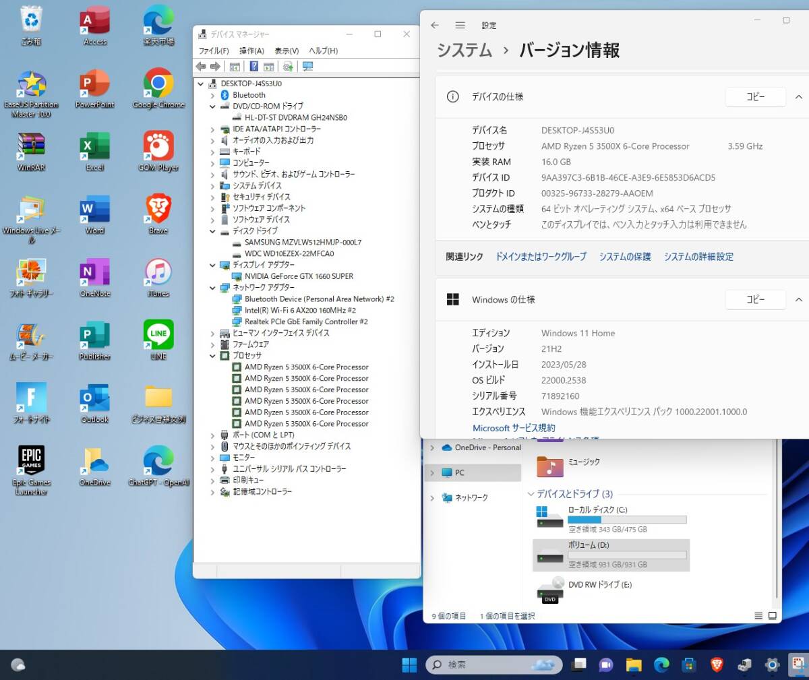Open the PowerPoint desktop shortcut
Image resolution: width=809 pixels, height=680 pixels.
(95, 88)
